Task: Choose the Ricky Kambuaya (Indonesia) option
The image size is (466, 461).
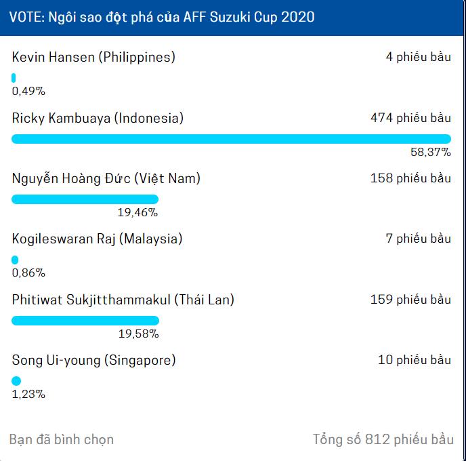Action: click(x=98, y=118)
